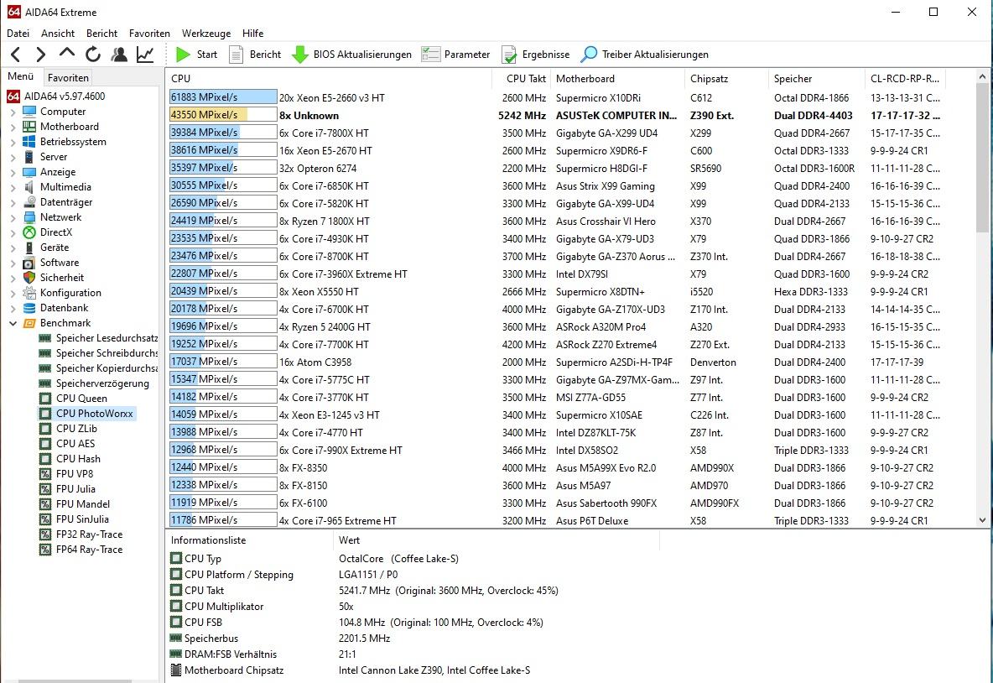
Task: Click the Treiber Aktualisierungen magnifier icon
Action: pos(589,55)
